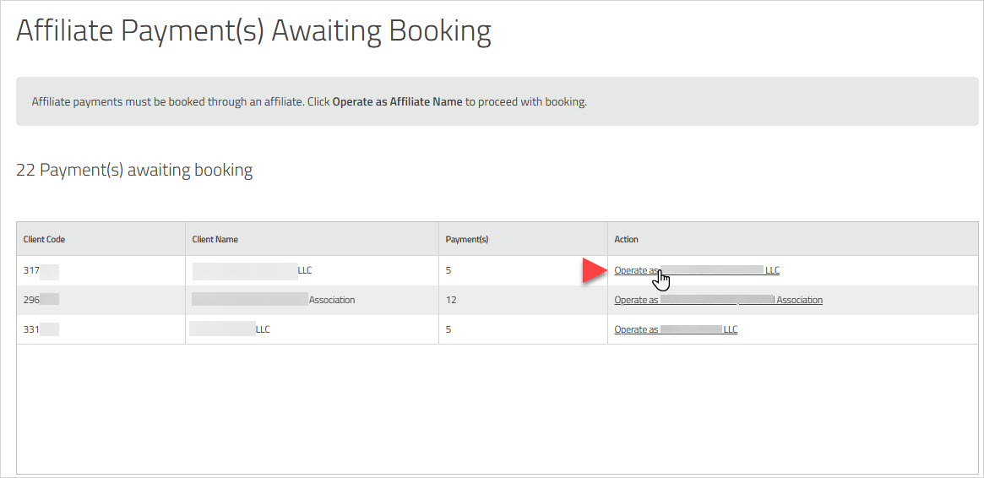Click bold Operate as Affiliate Name text
This screenshot has height=478, width=984.
[397, 102]
